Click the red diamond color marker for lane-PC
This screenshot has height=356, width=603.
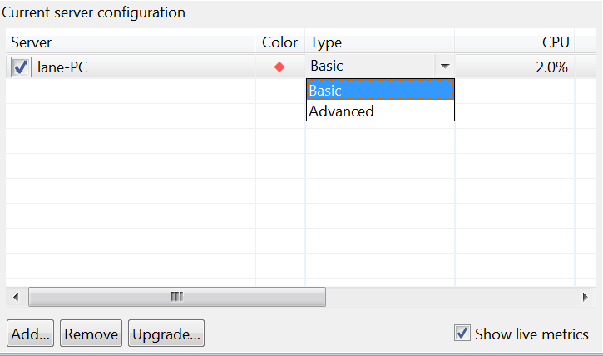click(279, 67)
